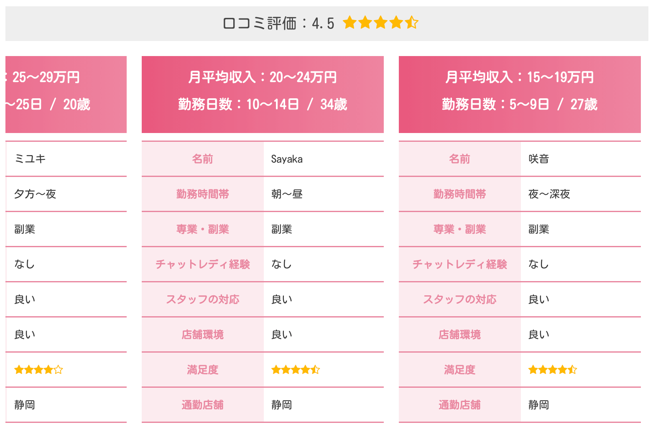Click the name 咲音
Screen dimensions: 653x430
(x=538, y=159)
